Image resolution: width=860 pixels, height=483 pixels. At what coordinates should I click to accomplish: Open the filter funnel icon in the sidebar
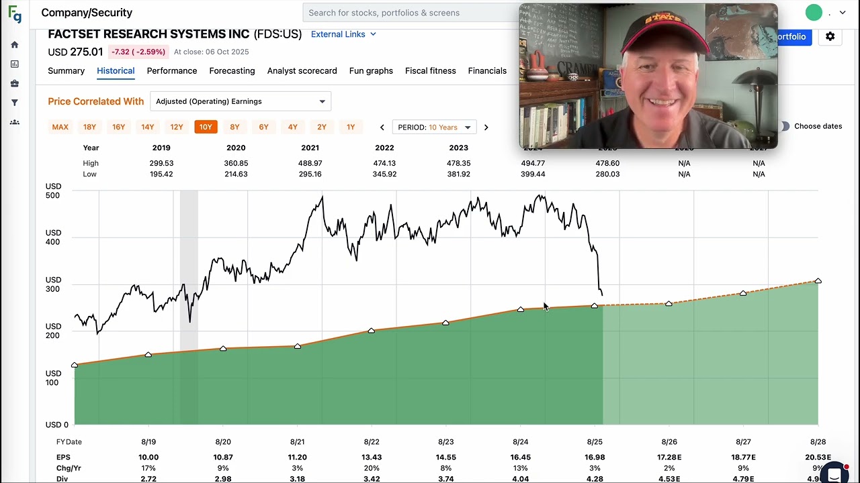coord(15,103)
